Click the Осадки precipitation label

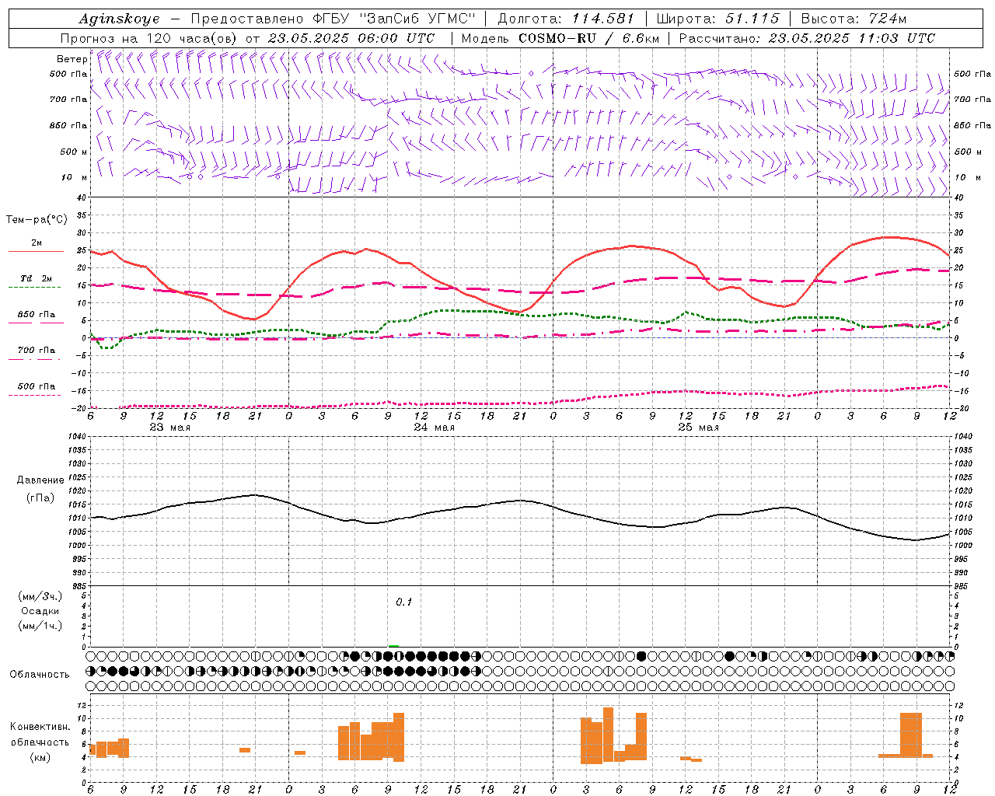40,611
